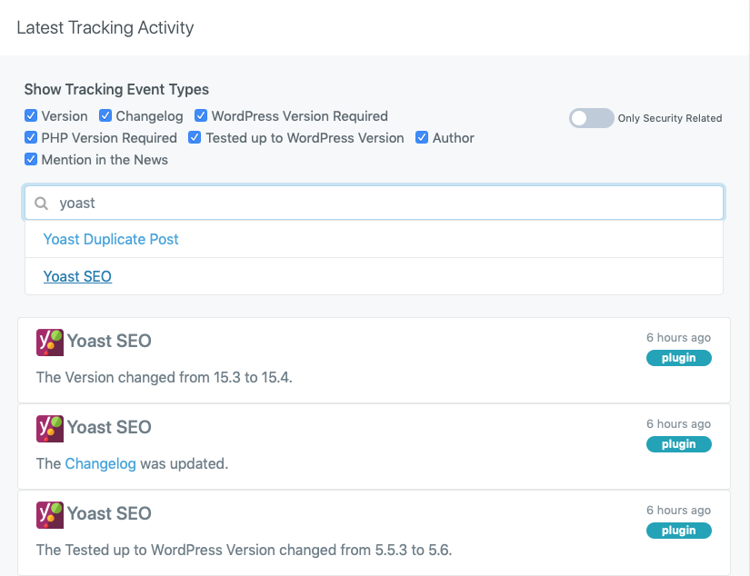The height and width of the screenshot is (576, 750).
Task: Uncheck Mention in the News checkbox
Action: 31,159
